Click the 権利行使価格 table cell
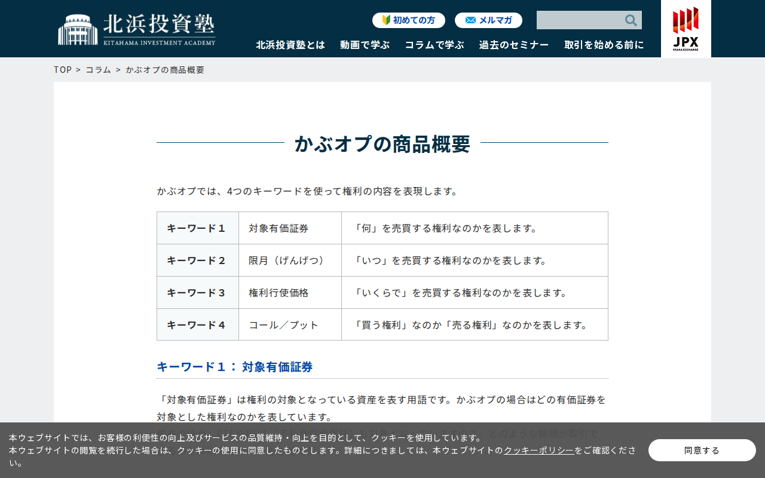765x478 pixels. click(x=290, y=293)
